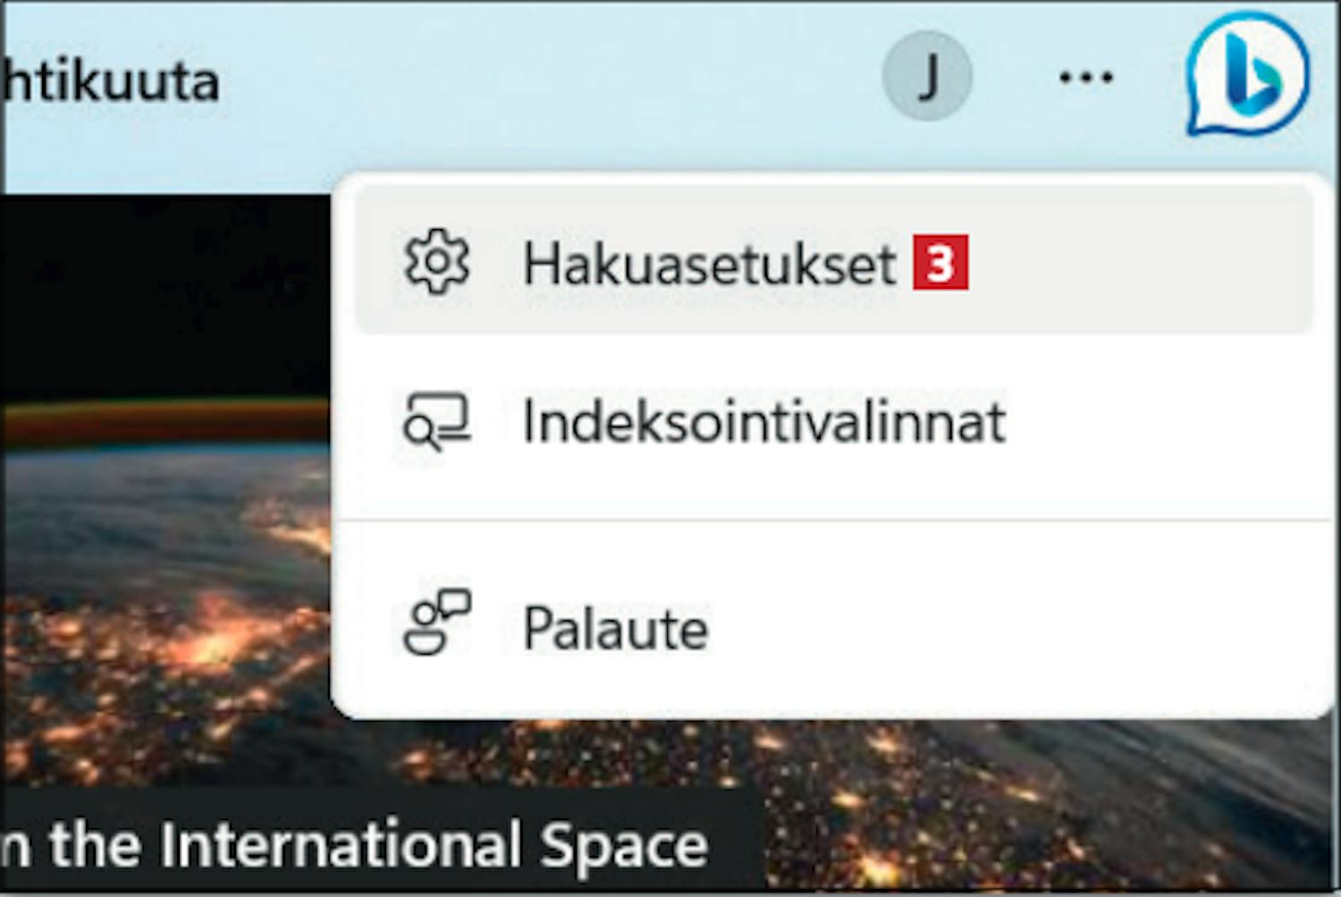The height and width of the screenshot is (897, 1341).
Task: Click the indexing icon beside Indeksointivalinnat
Action: point(436,420)
